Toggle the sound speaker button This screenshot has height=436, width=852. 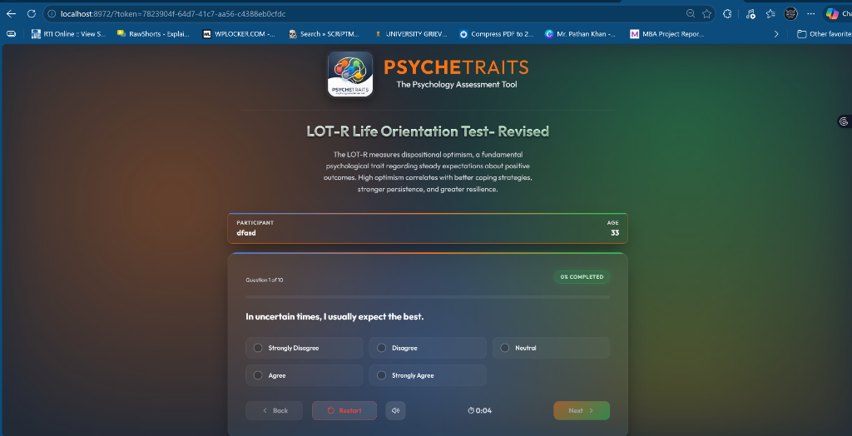395,410
